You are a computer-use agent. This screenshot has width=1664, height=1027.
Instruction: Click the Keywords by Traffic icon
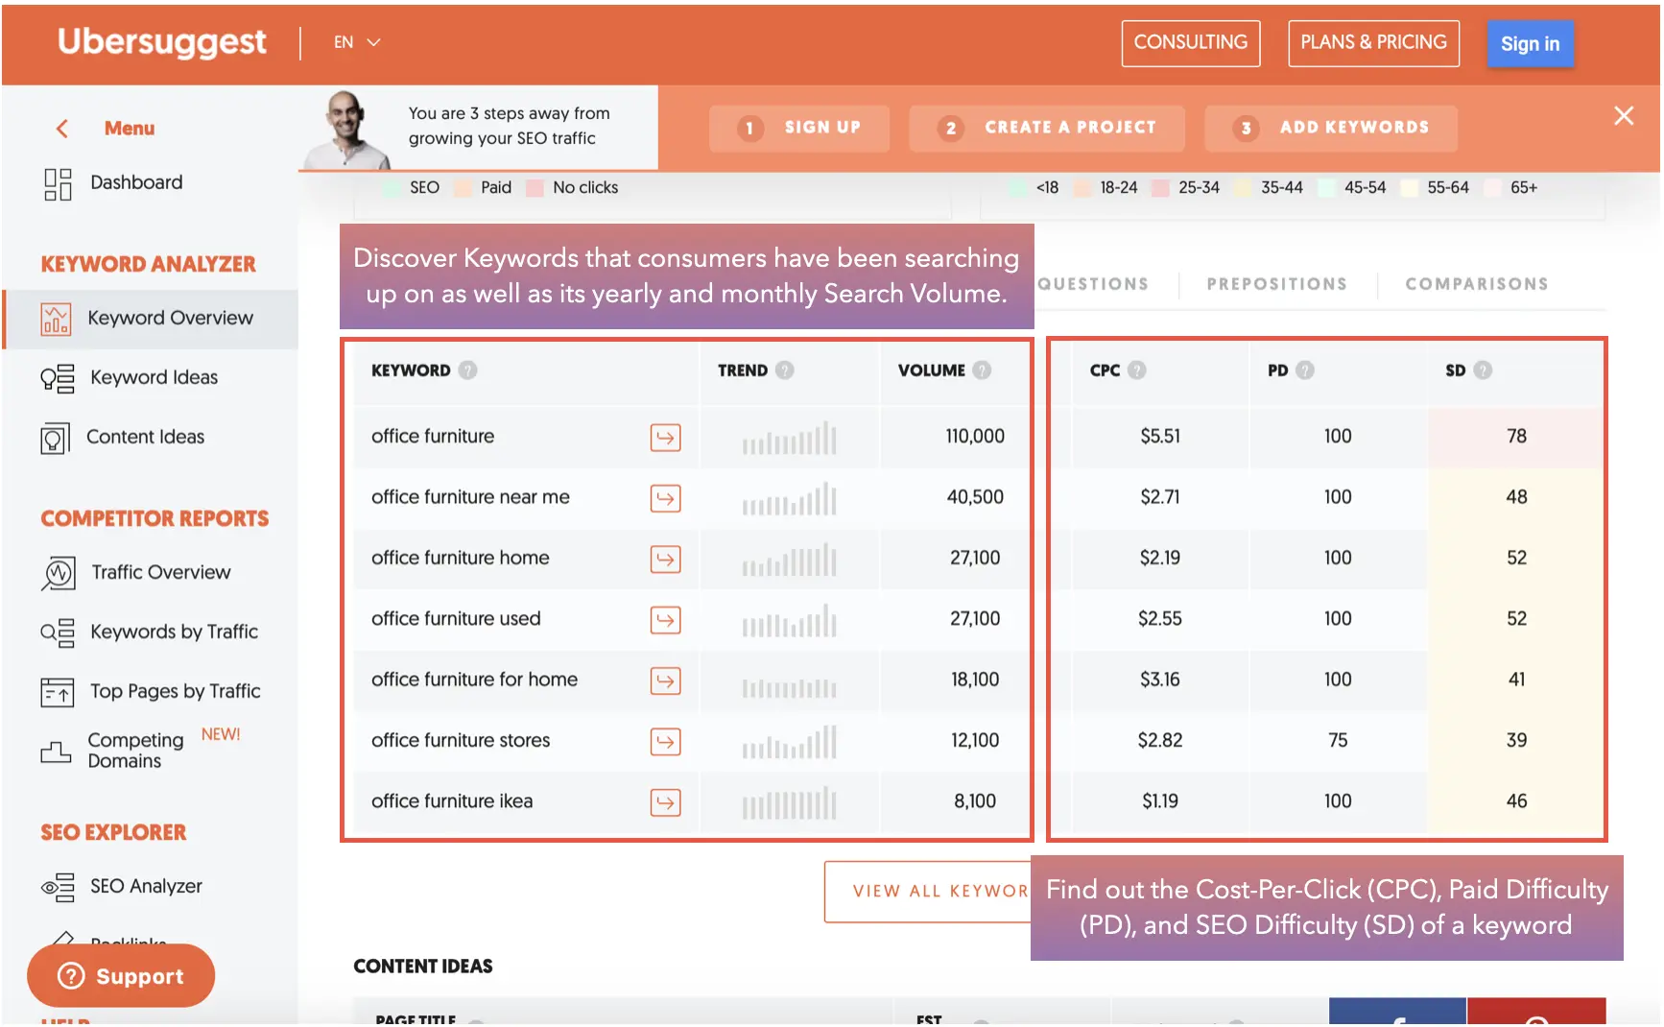pos(58,633)
